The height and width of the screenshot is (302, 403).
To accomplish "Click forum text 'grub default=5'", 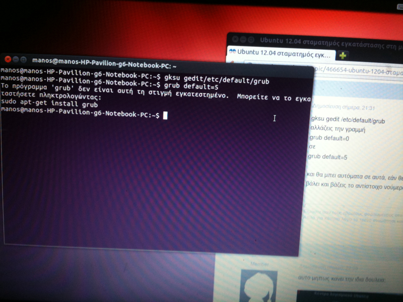I will pos(327,157).
